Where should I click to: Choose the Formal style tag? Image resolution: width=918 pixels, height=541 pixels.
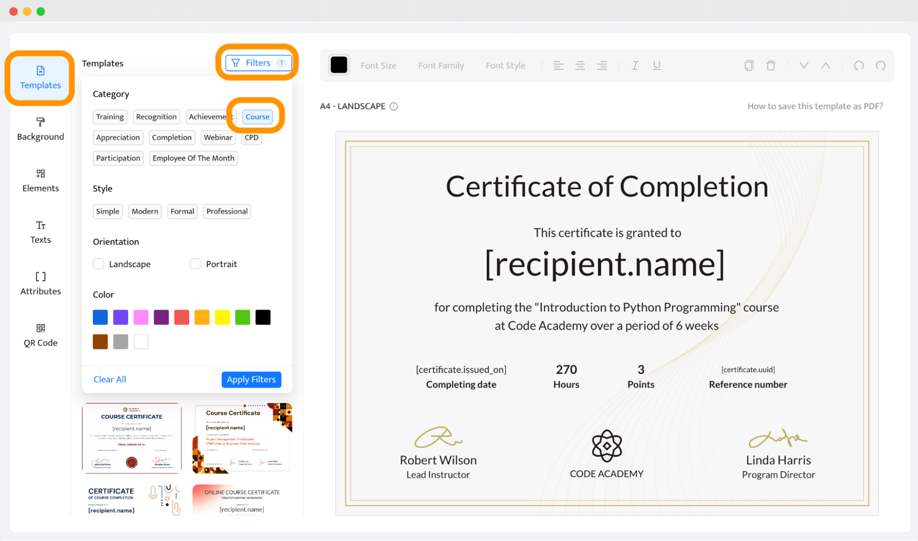tap(182, 211)
